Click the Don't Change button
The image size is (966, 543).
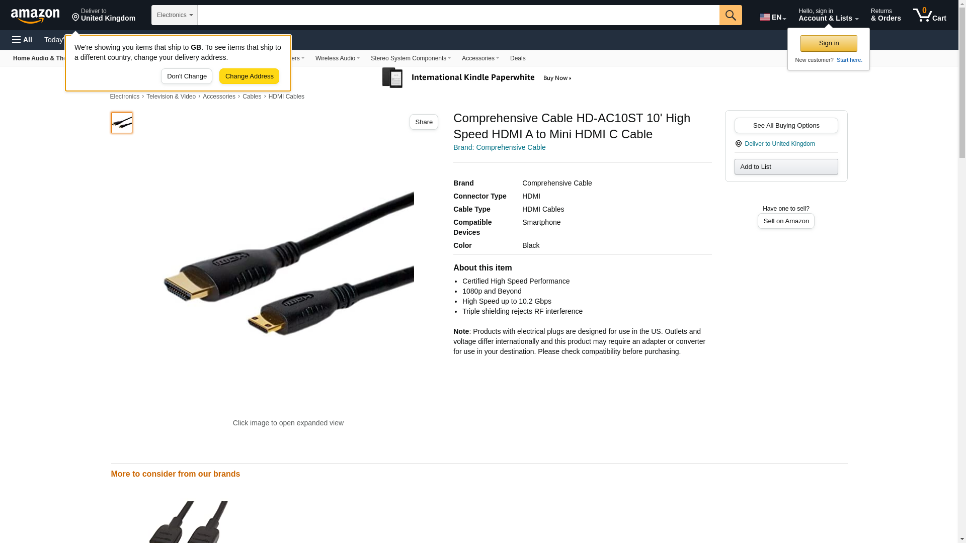point(187,76)
